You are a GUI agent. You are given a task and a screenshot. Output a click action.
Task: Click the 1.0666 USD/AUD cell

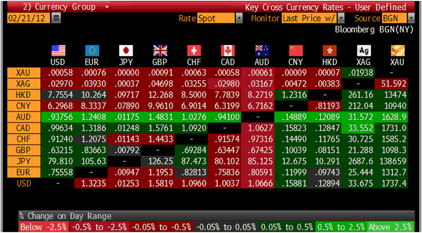coord(258,184)
